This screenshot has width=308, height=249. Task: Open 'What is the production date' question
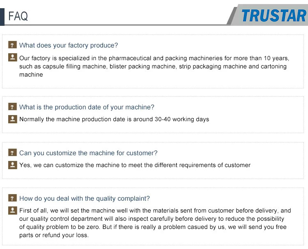(87, 107)
